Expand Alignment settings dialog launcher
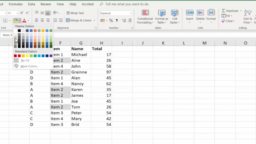Viewport: 256px width, 144px height. pos(96,28)
